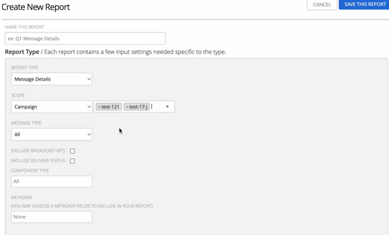Check the Include Delivery Status box
The height and width of the screenshot is (235, 389).
pyautogui.click(x=72, y=161)
